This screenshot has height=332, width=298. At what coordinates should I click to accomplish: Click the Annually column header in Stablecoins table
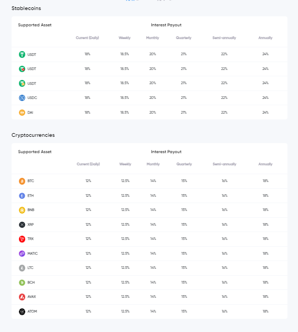pos(265,38)
